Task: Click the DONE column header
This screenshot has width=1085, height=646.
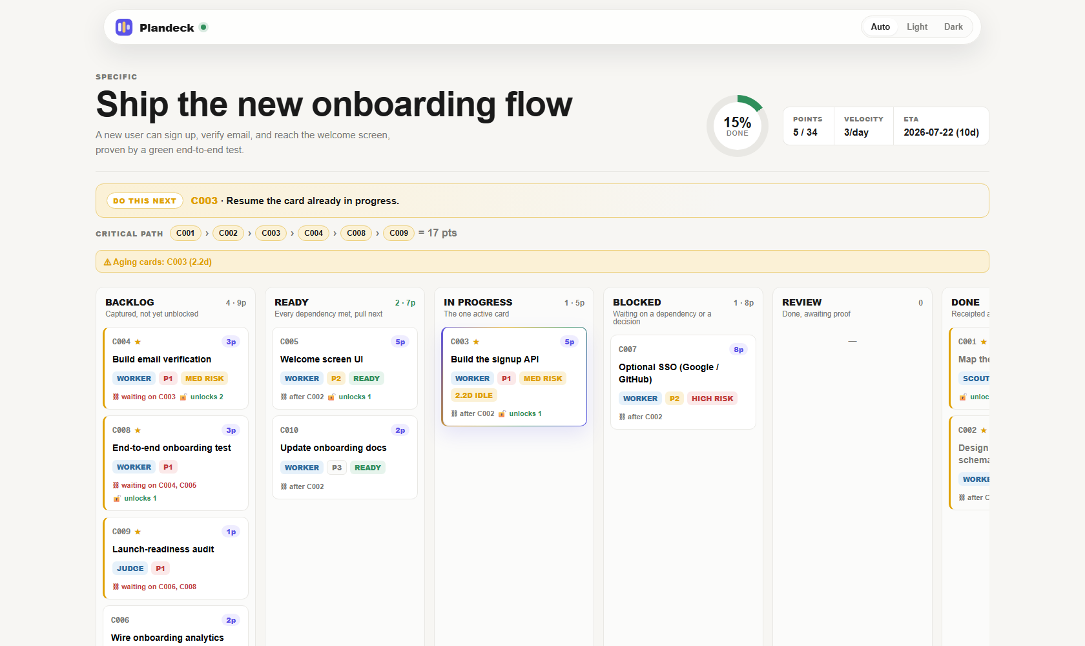Action: click(x=966, y=302)
